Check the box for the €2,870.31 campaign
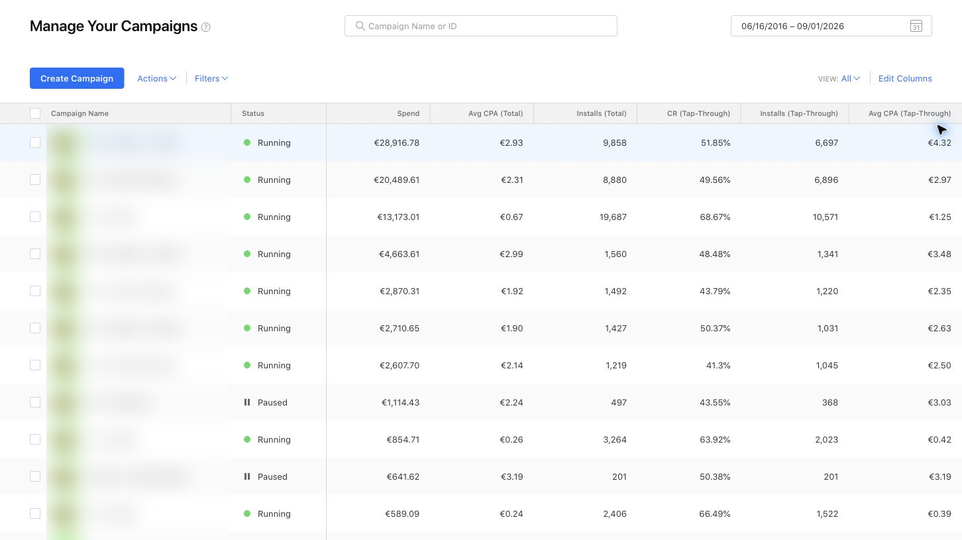The height and width of the screenshot is (540, 962). pyautogui.click(x=35, y=291)
